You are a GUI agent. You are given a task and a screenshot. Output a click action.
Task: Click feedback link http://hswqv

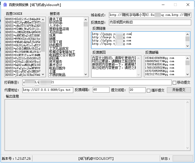112,37
